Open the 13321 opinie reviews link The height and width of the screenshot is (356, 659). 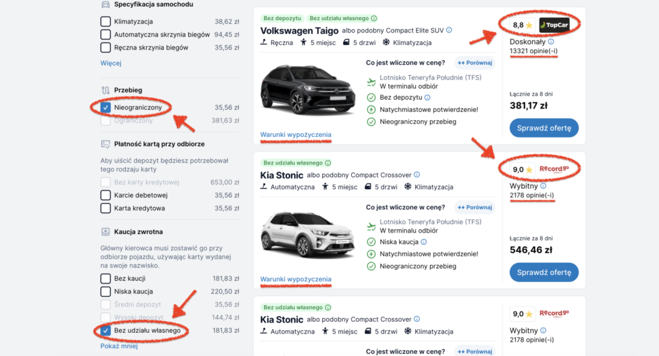(x=534, y=51)
